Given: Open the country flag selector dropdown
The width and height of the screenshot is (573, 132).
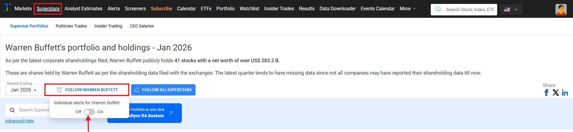Looking at the screenshot, I should pyautogui.click(x=510, y=10).
